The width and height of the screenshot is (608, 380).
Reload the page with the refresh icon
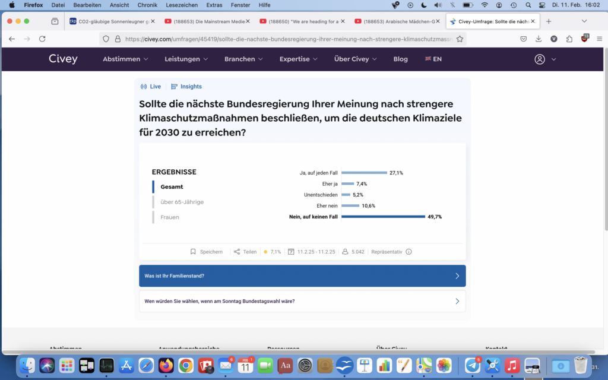(x=42, y=39)
